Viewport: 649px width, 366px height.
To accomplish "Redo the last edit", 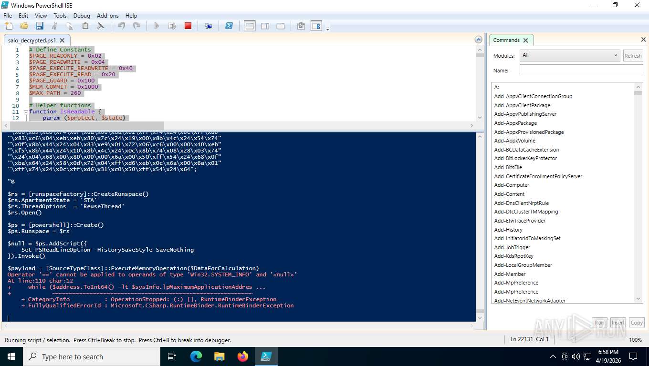I will [x=136, y=26].
